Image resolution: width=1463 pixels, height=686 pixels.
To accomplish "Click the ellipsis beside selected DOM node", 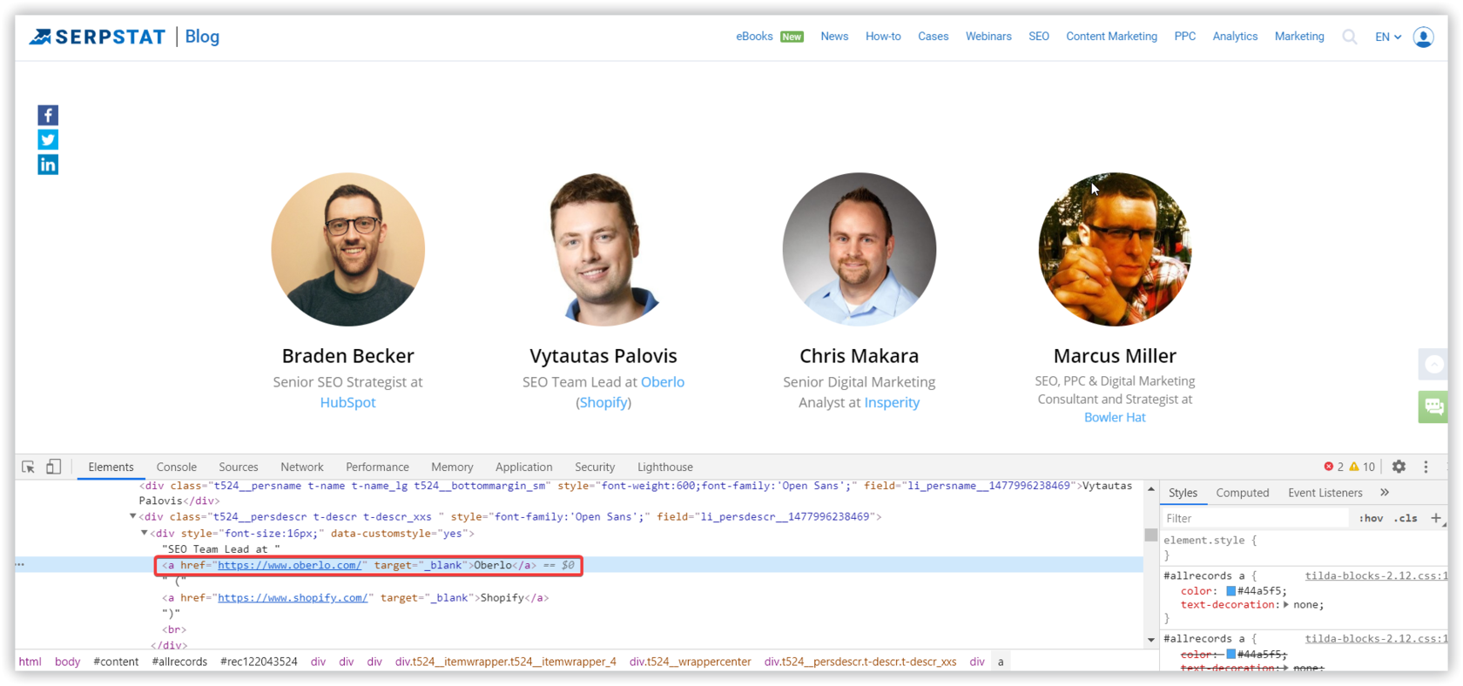I will (x=20, y=564).
